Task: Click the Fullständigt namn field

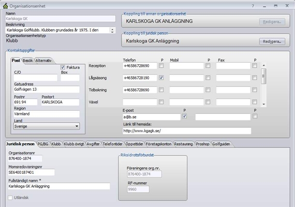Action: tap(59, 186)
